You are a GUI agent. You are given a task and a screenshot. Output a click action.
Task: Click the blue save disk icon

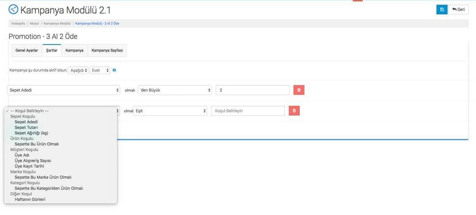[x=441, y=10]
